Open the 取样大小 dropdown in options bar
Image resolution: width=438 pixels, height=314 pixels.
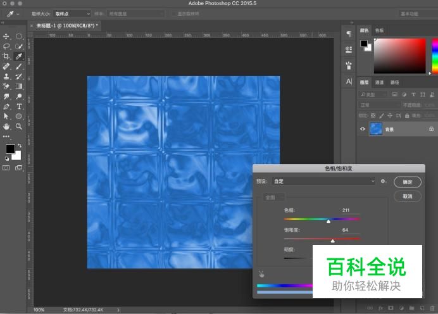pyautogui.click(x=72, y=13)
